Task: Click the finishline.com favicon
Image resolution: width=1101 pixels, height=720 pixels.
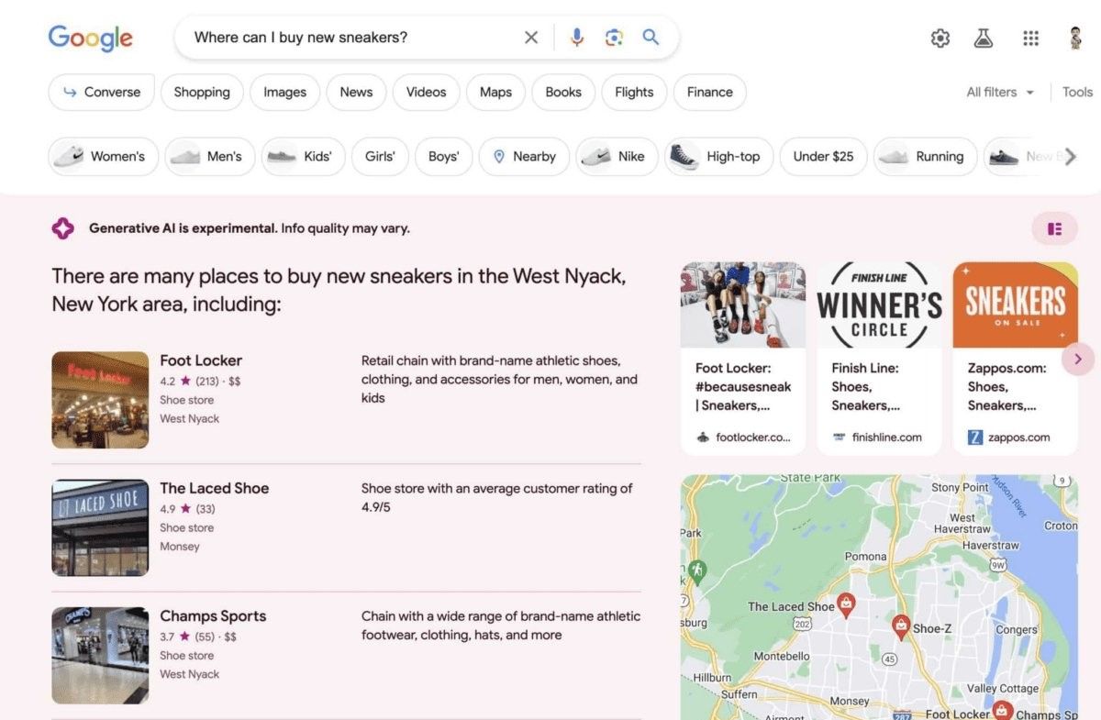Action: coord(839,438)
